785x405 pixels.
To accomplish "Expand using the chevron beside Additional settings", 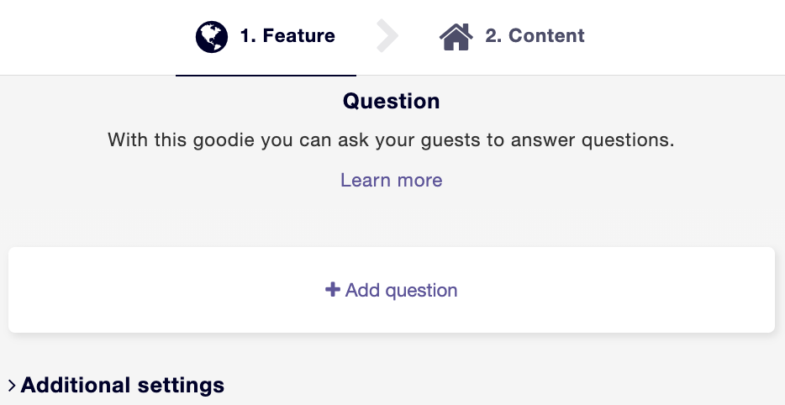I will (x=12, y=385).
